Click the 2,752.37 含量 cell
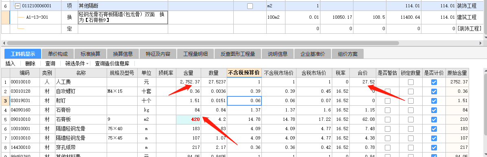Screen dimensions: 487x157 pyautogui.click(x=188, y=82)
